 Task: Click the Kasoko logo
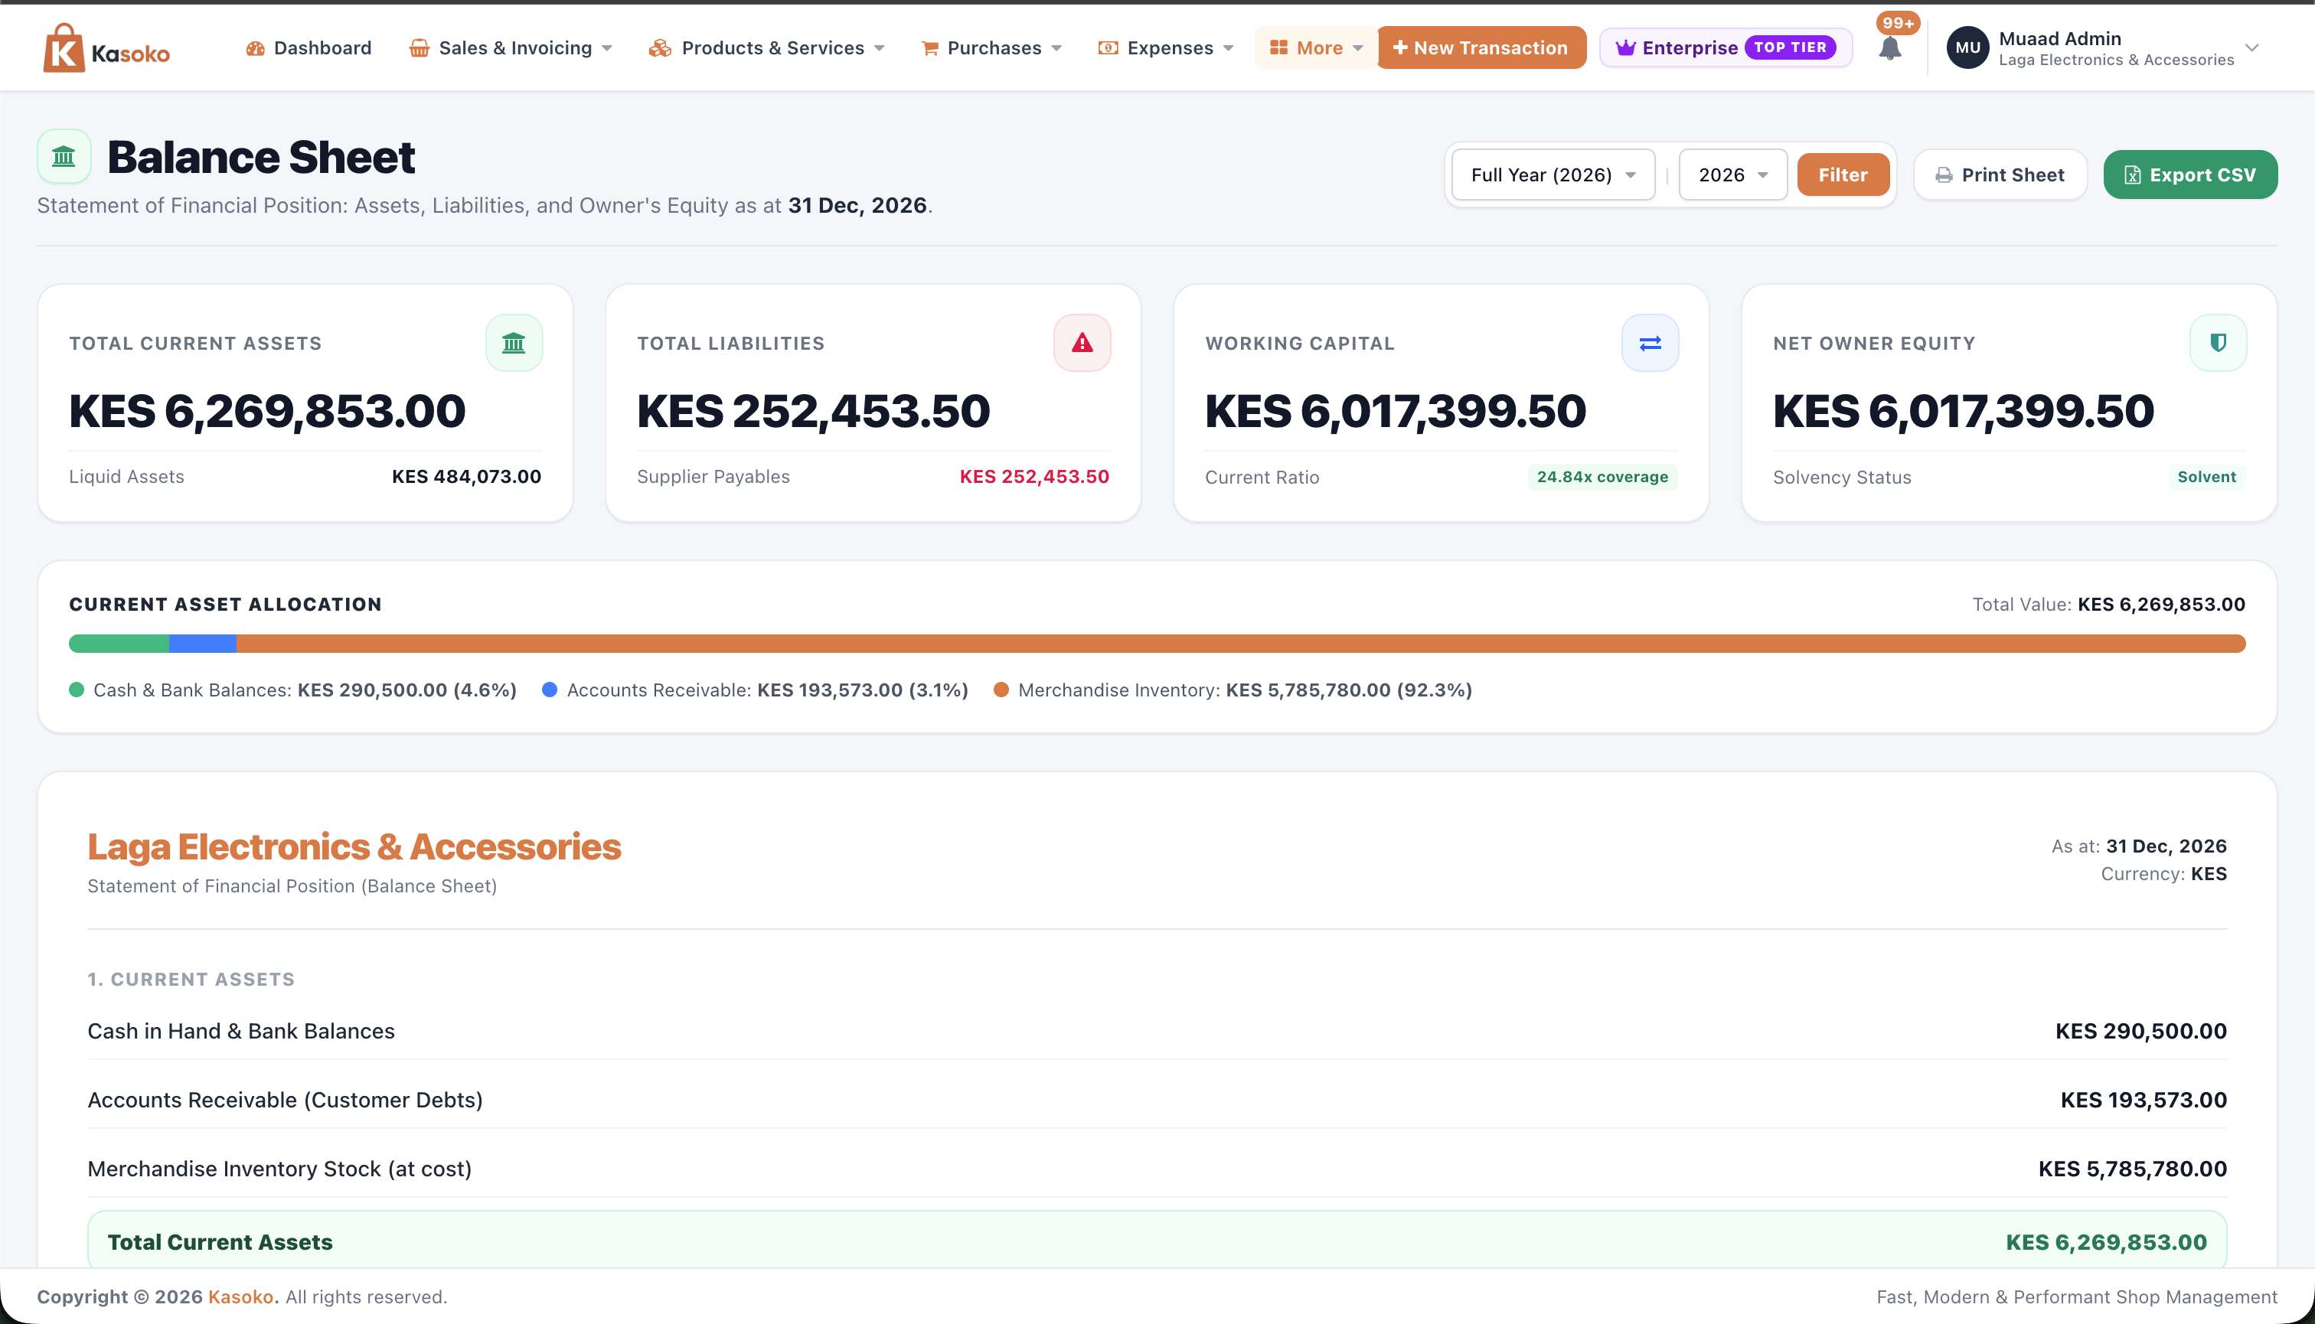pyautogui.click(x=106, y=48)
